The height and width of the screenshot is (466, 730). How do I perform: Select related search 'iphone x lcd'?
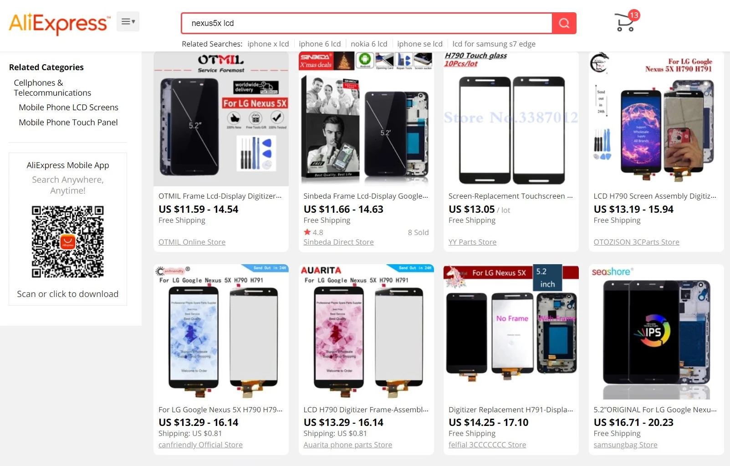coord(268,44)
